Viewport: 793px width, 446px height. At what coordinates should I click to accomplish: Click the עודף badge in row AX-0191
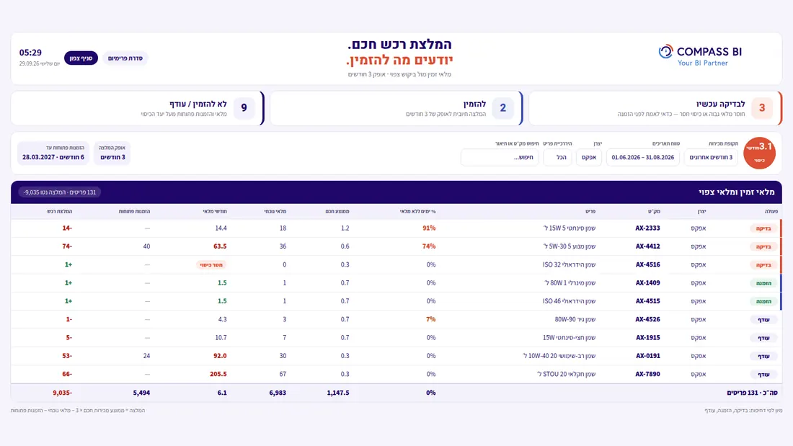click(763, 356)
